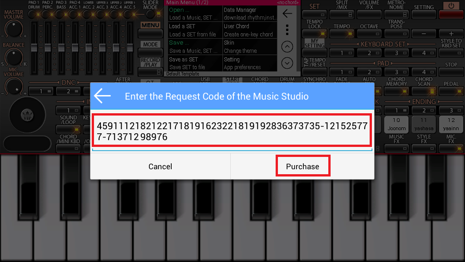Open the Data Manager menu item

249,14
